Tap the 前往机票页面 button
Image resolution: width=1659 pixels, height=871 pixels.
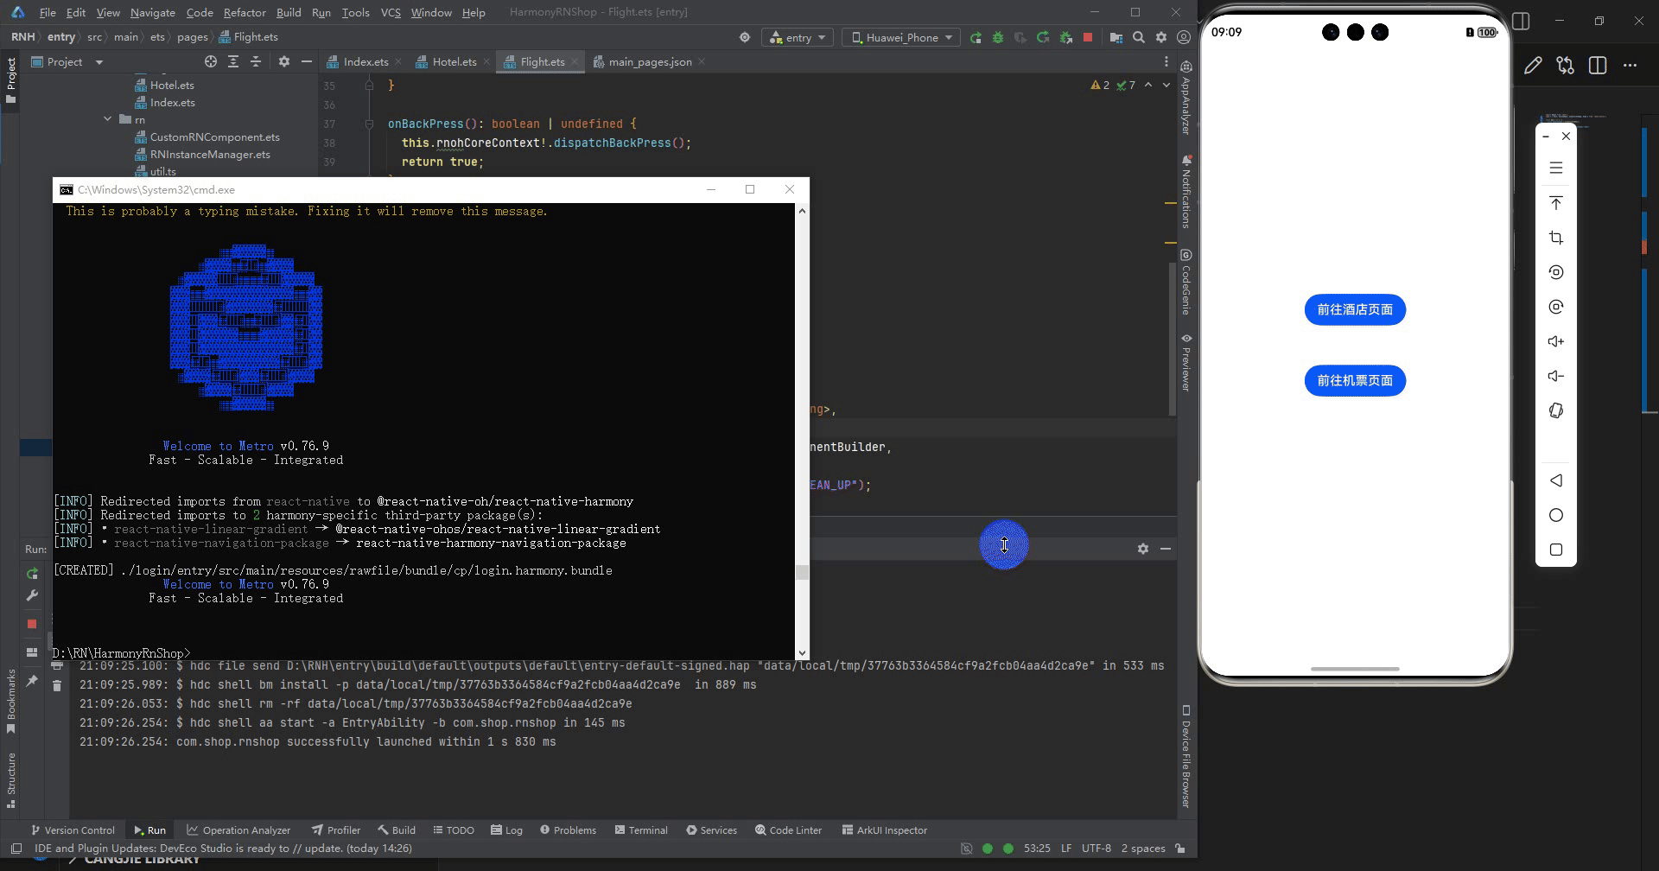click(x=1355, y=380)
